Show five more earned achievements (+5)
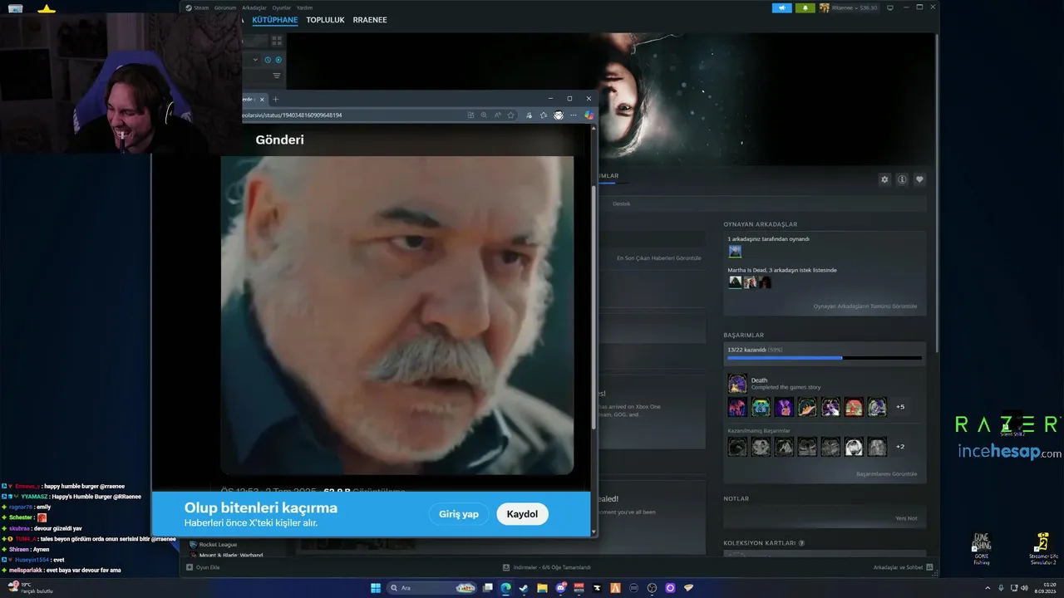The image size is (1064, 598). click(900, 407)
